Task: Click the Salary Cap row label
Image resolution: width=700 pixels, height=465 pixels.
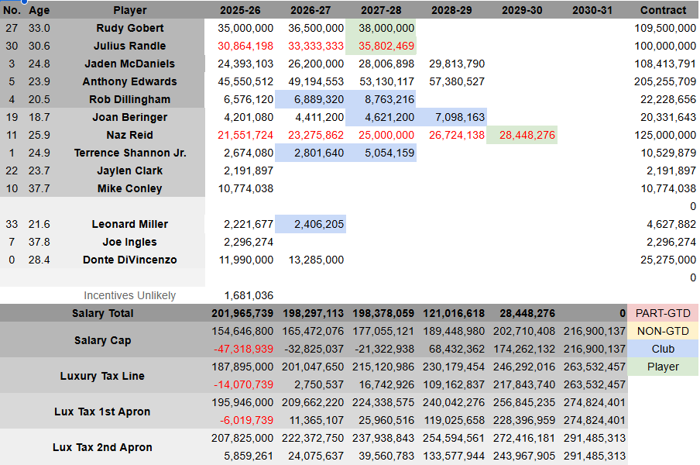Action: (103, 340)
